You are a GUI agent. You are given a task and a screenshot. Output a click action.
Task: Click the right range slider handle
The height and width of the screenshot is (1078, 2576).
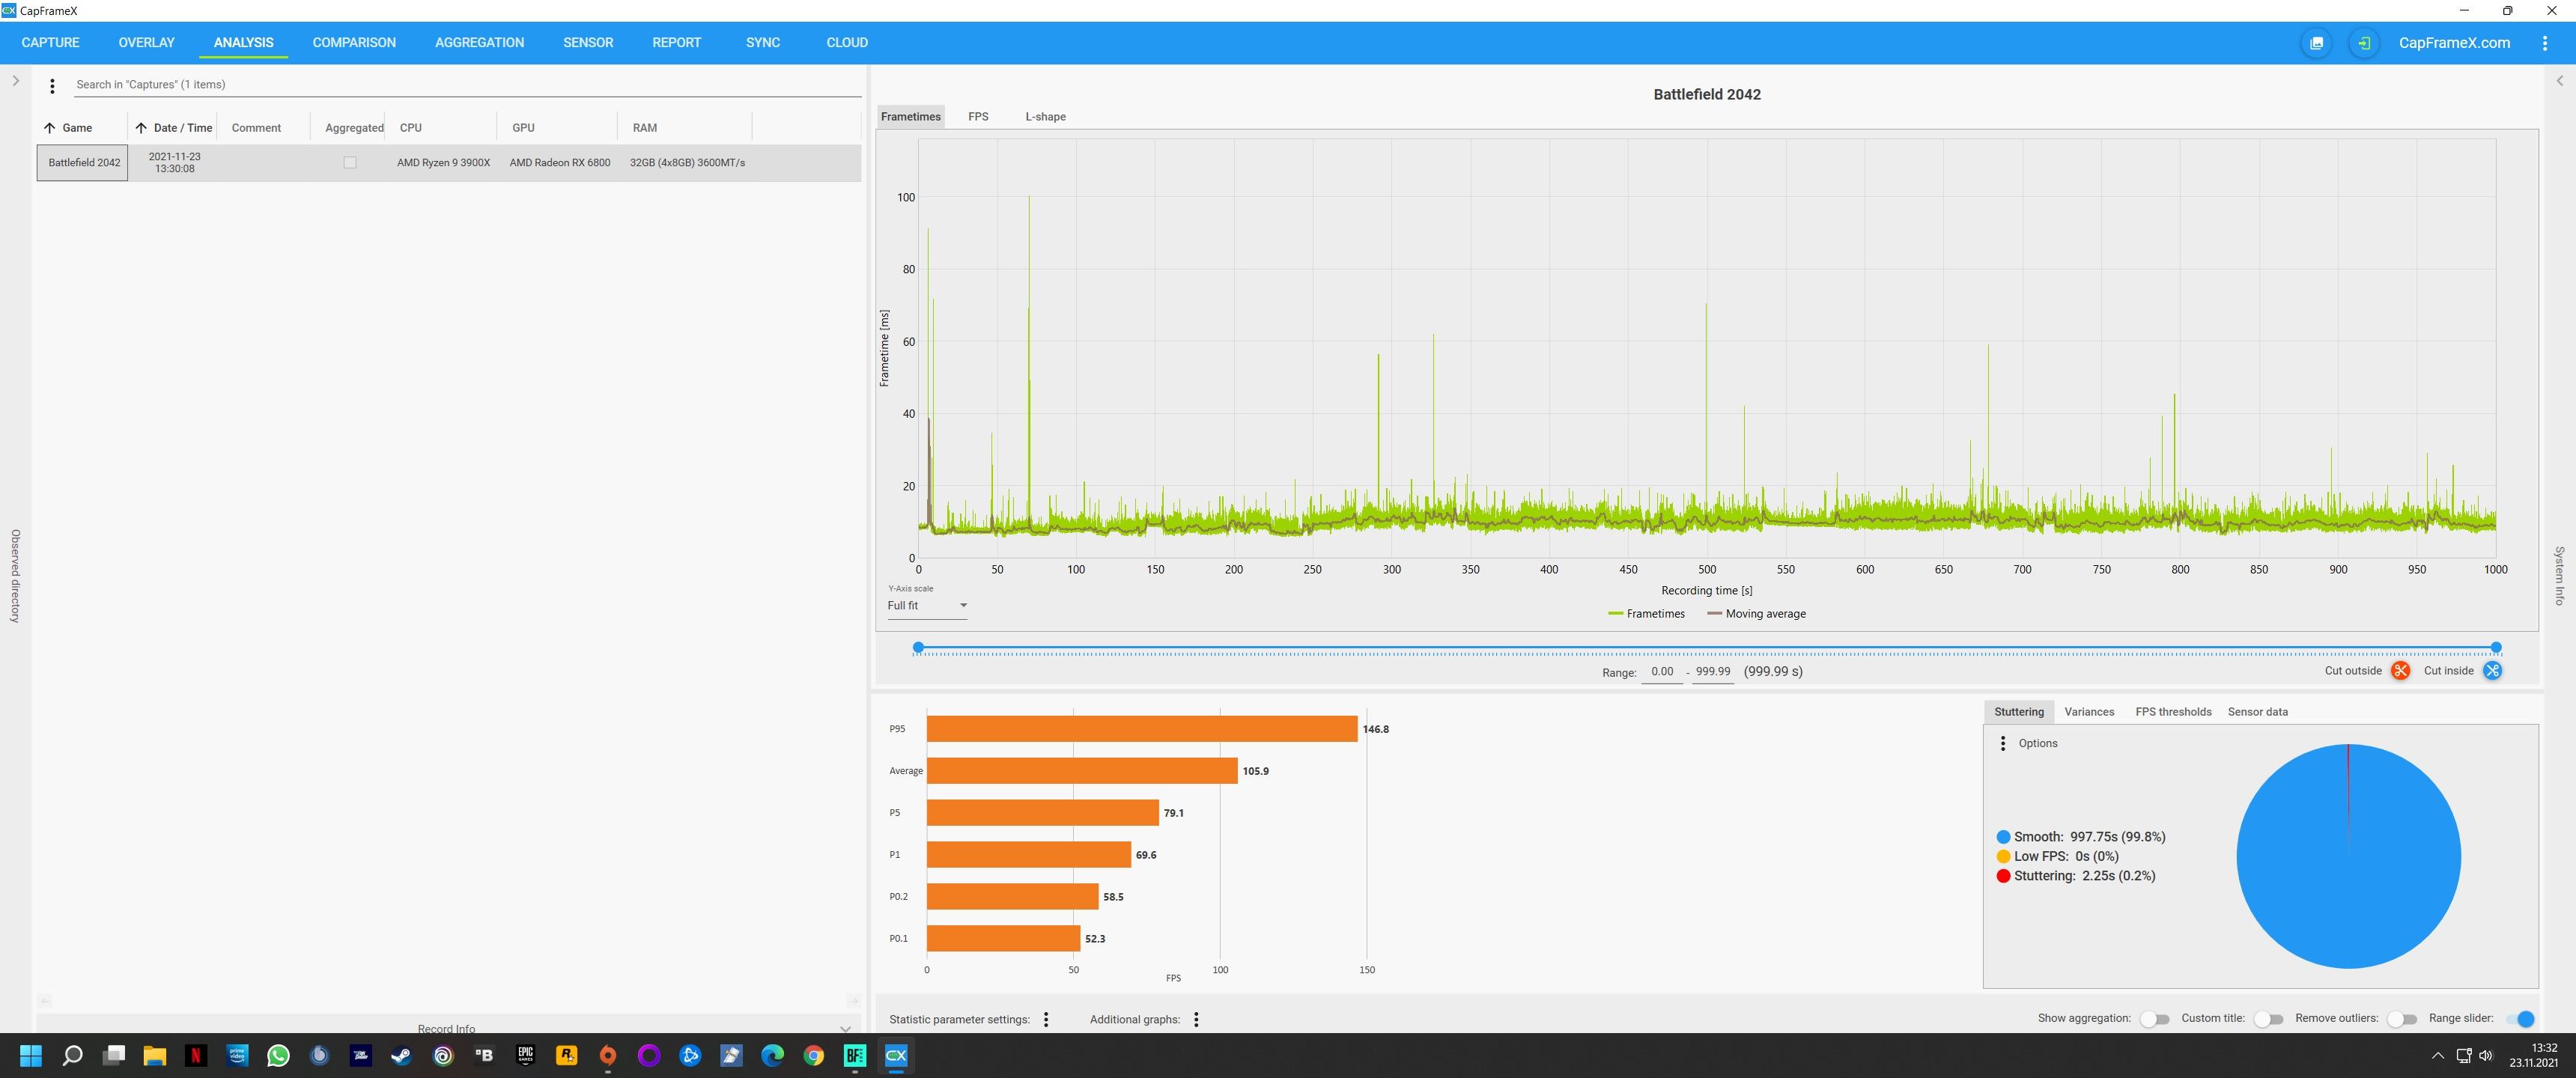tap(2496, 648)
